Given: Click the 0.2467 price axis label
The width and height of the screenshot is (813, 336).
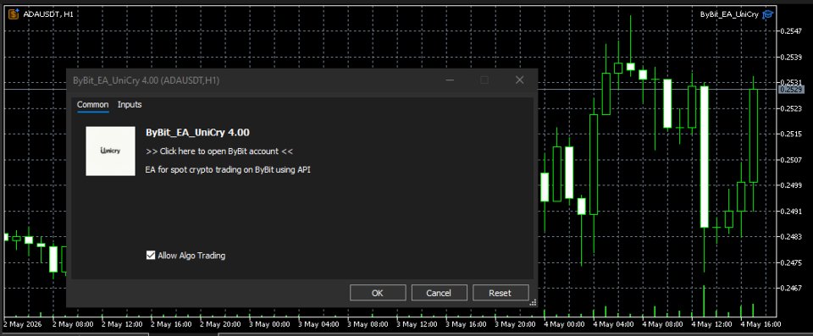Looking at the screenshot, I should pos(791,288).
